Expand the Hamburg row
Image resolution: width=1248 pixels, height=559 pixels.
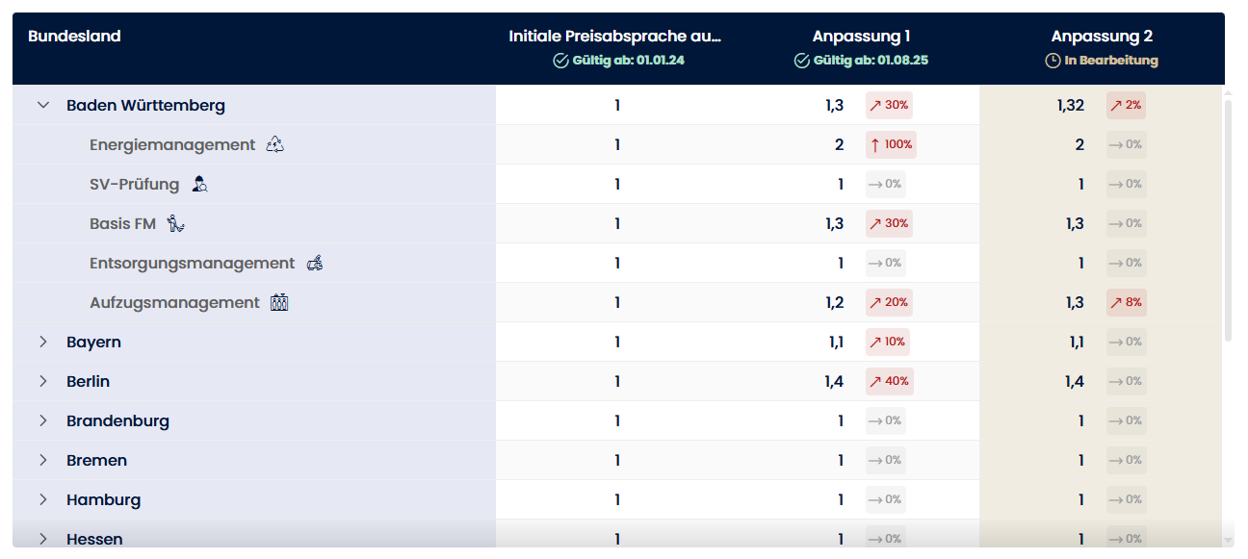[43, 499]
